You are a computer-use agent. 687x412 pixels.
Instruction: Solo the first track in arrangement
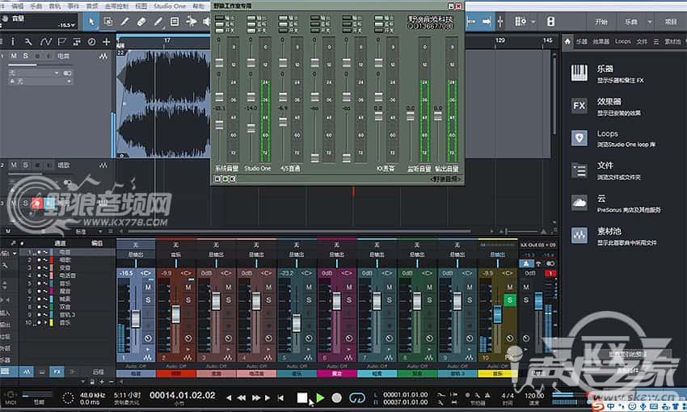pos(25,56)
